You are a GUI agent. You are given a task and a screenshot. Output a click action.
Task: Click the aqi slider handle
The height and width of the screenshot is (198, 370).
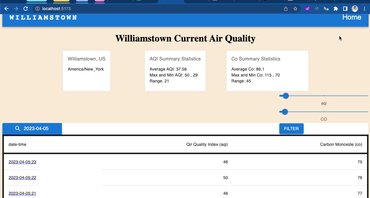(x=286, y=96)
